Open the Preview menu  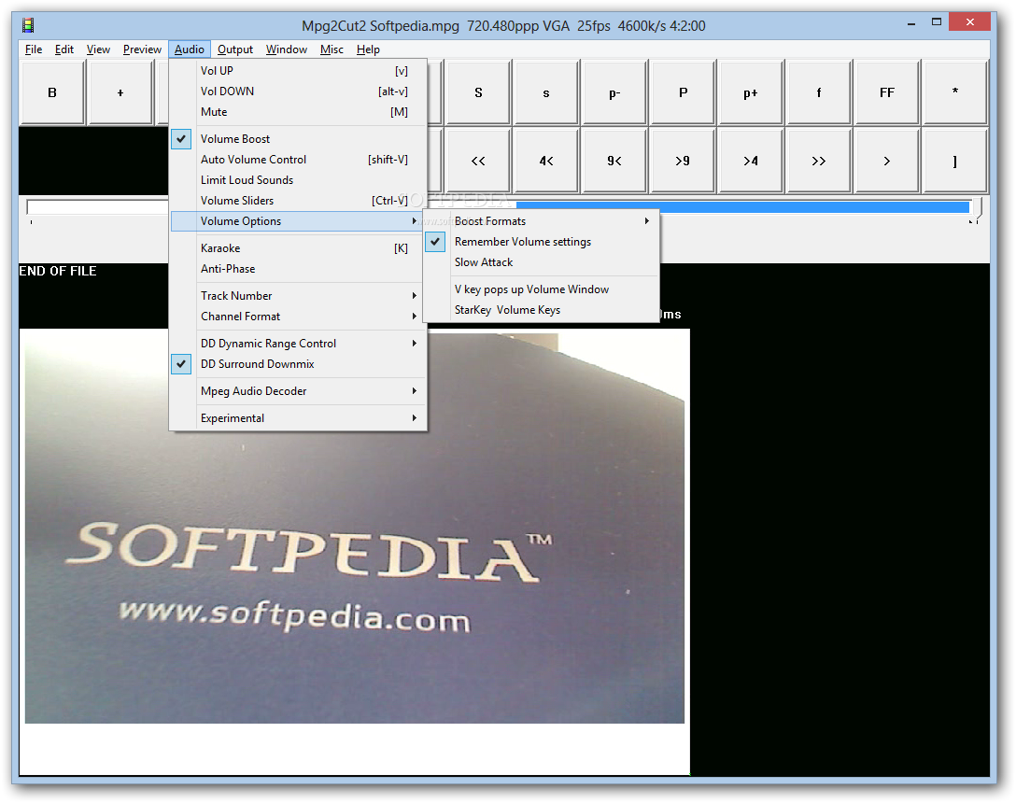(x=142, y=49)
